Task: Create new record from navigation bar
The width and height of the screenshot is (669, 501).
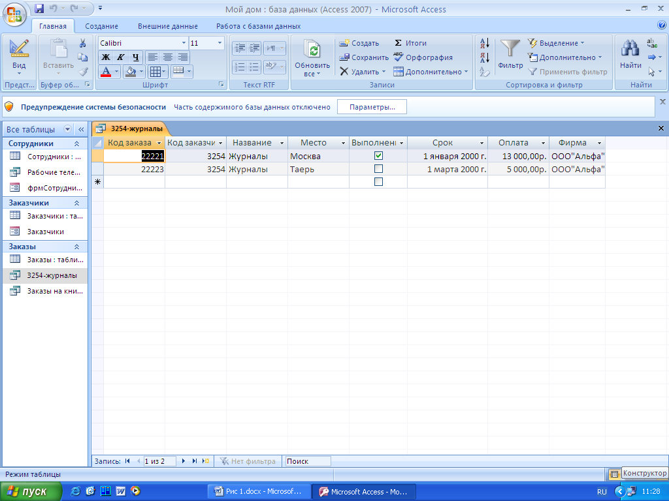Action: 206,461
